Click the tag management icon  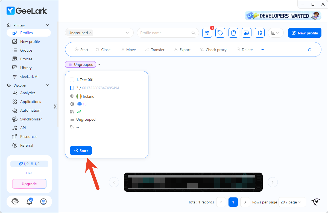(220, 33)
